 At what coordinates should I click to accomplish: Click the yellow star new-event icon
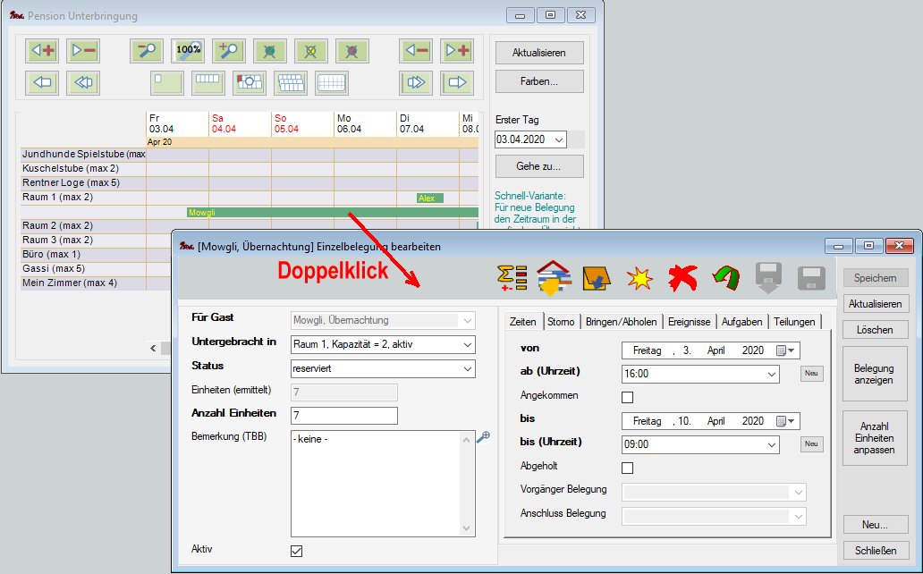click(639, 278)
